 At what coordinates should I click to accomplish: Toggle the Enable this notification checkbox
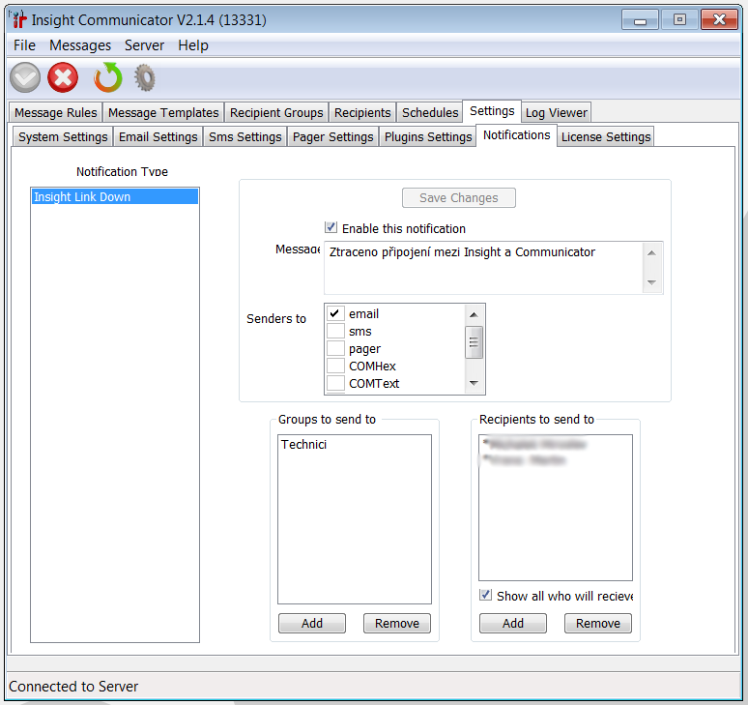point(331,228)
